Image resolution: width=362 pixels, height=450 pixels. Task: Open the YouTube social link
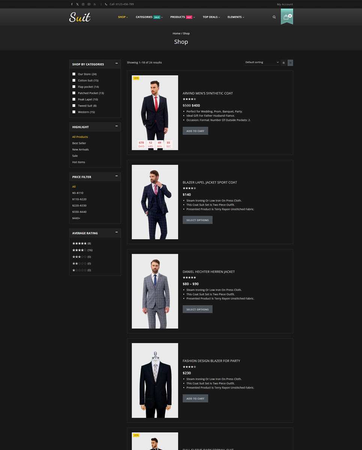(x=89, y=4)
